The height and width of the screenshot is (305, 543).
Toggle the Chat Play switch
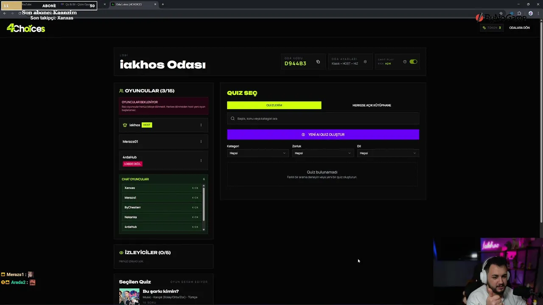(413, 62)
